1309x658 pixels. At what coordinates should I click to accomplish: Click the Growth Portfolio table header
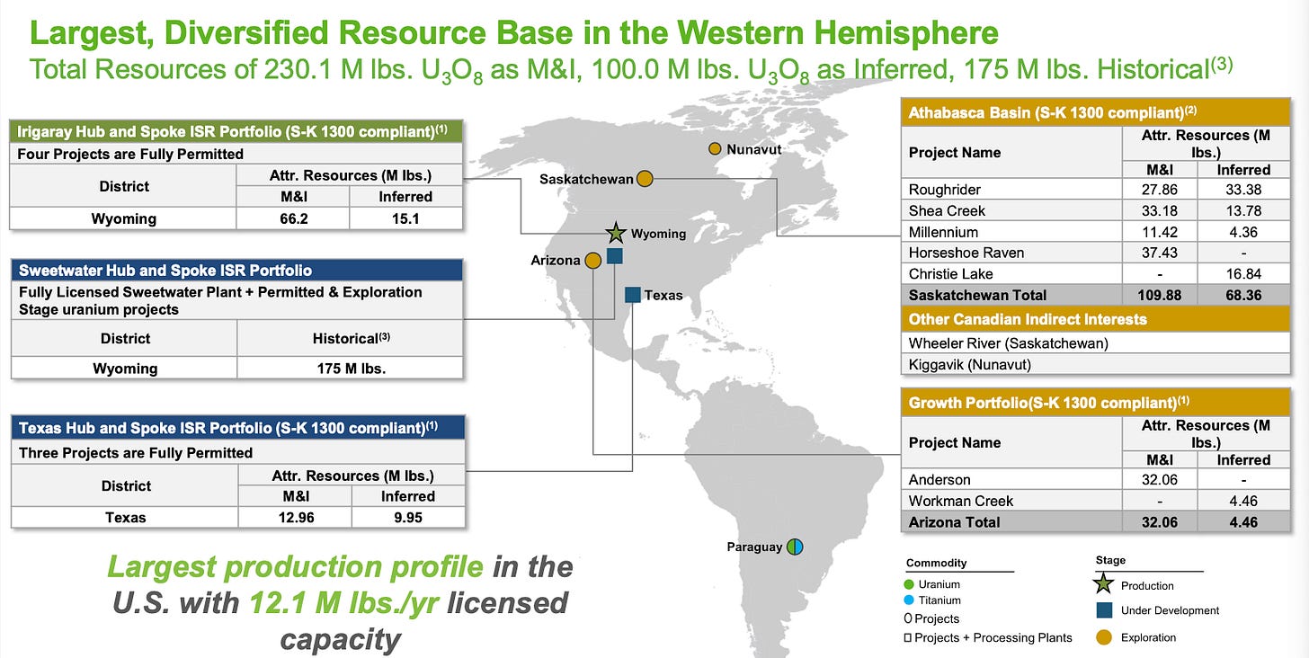point(1095,403)
